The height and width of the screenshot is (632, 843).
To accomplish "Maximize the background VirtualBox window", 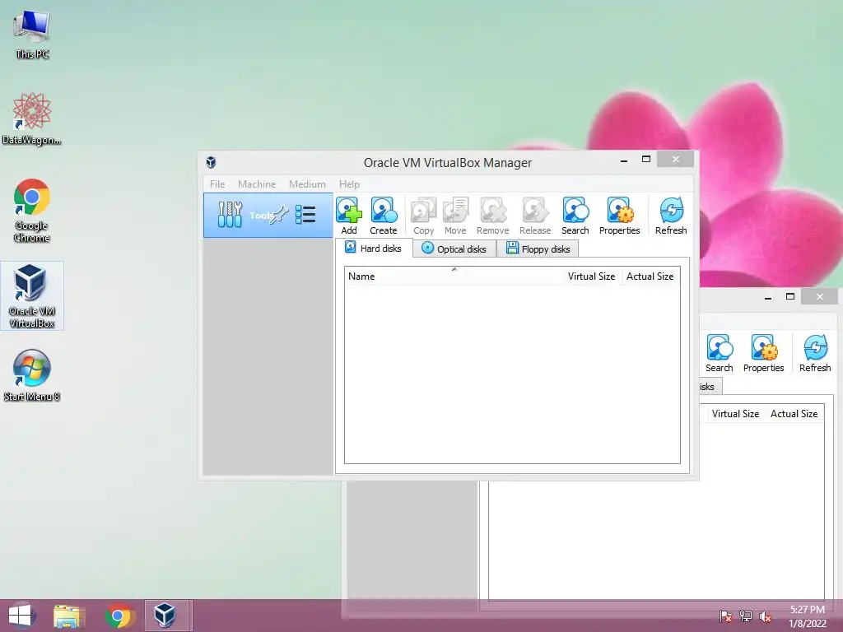I will (x=790, y=296).
